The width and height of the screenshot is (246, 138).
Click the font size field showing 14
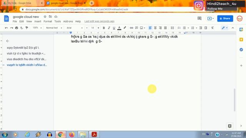click(93, 28)
